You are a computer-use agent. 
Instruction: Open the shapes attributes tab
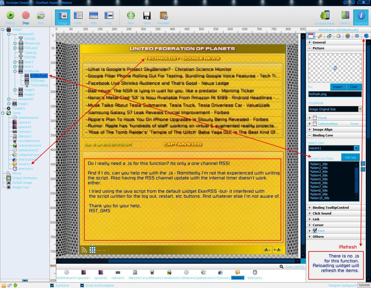329,36
